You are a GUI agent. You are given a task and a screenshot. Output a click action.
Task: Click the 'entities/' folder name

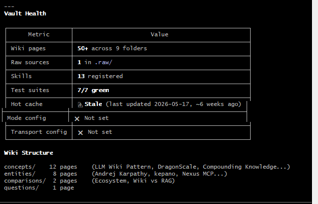(19, 174)
